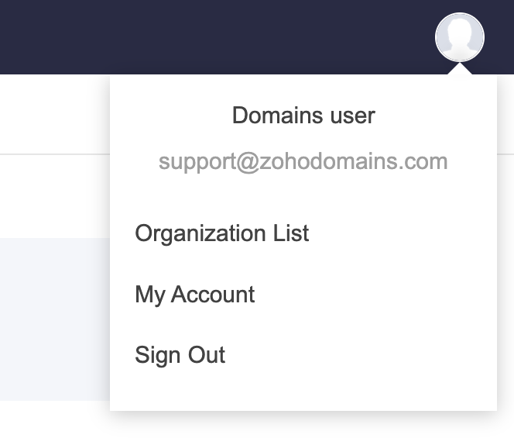
Task: Click the word List in Organization List
Action: click(291, 233)
